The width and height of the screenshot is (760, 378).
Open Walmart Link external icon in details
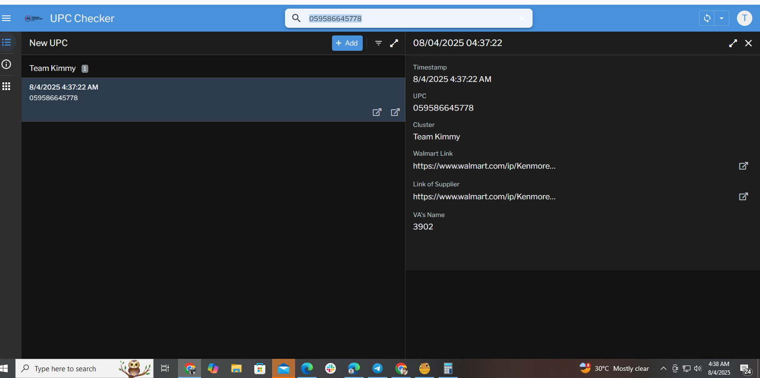(743, 166)
